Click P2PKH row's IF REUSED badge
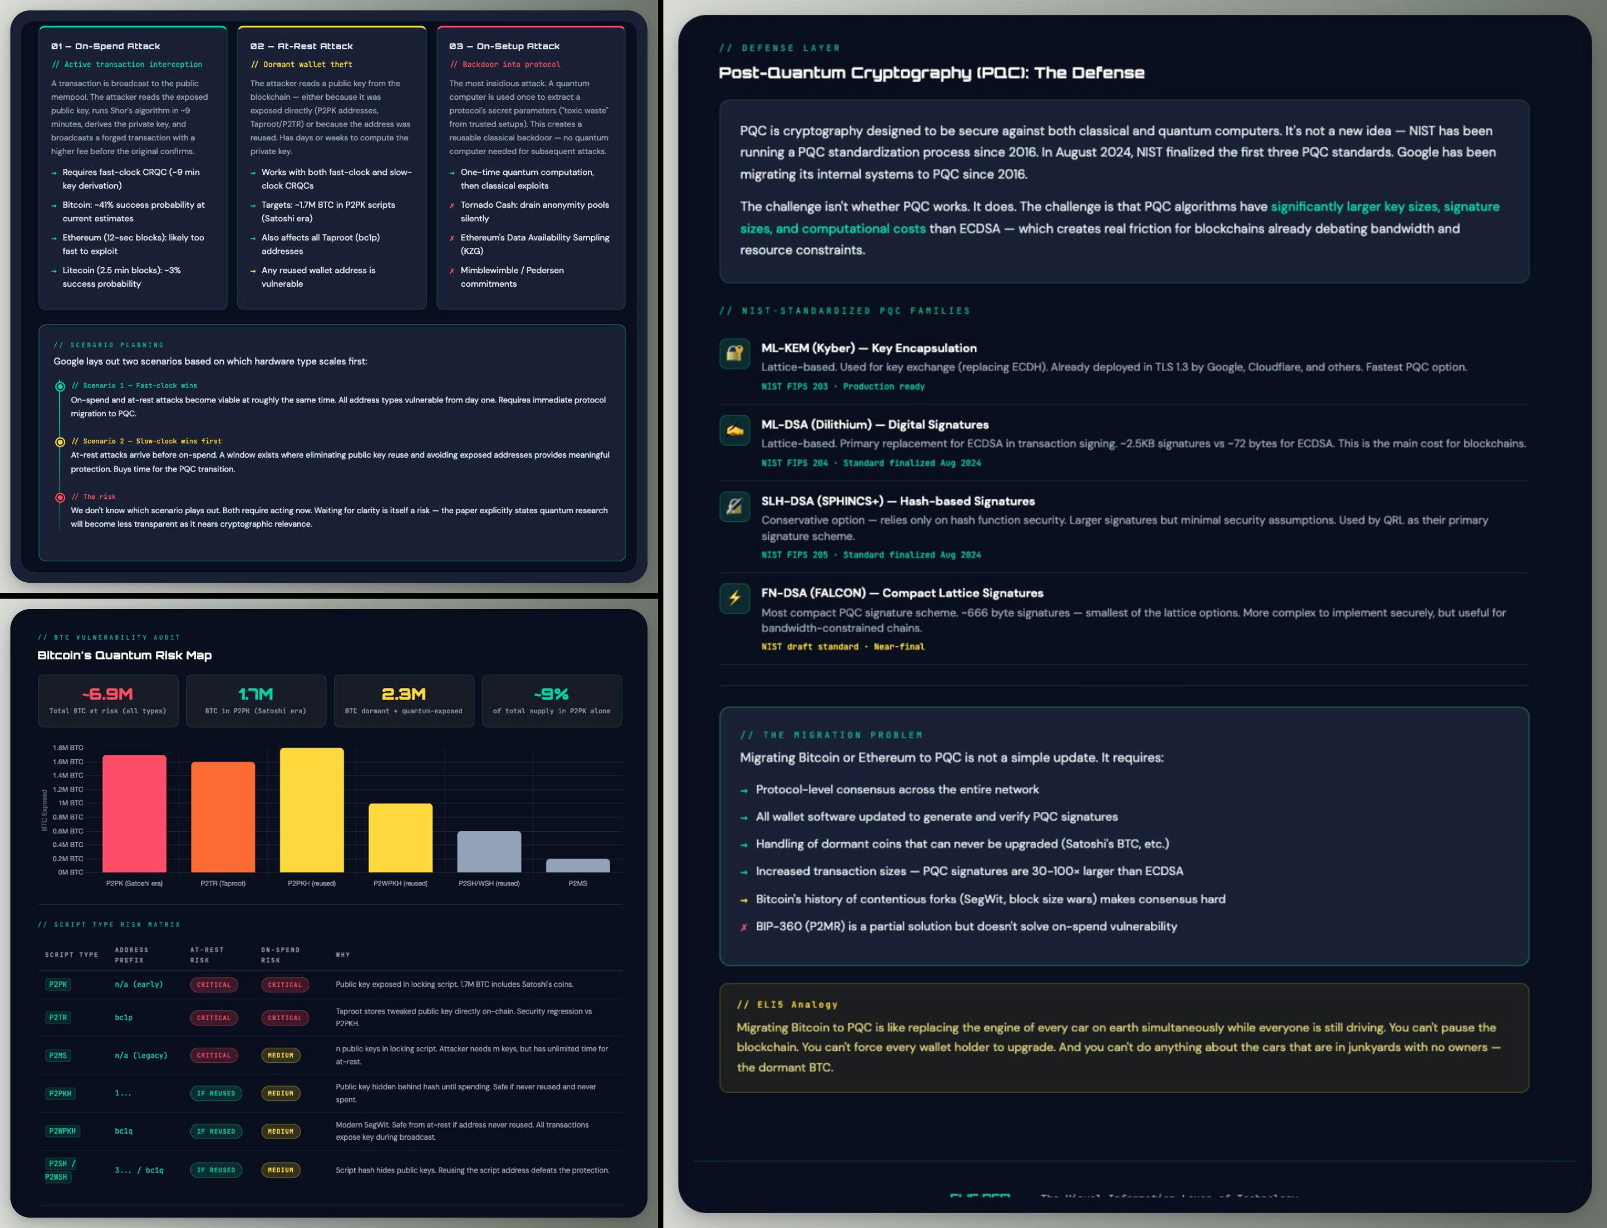 point(215,1094)
